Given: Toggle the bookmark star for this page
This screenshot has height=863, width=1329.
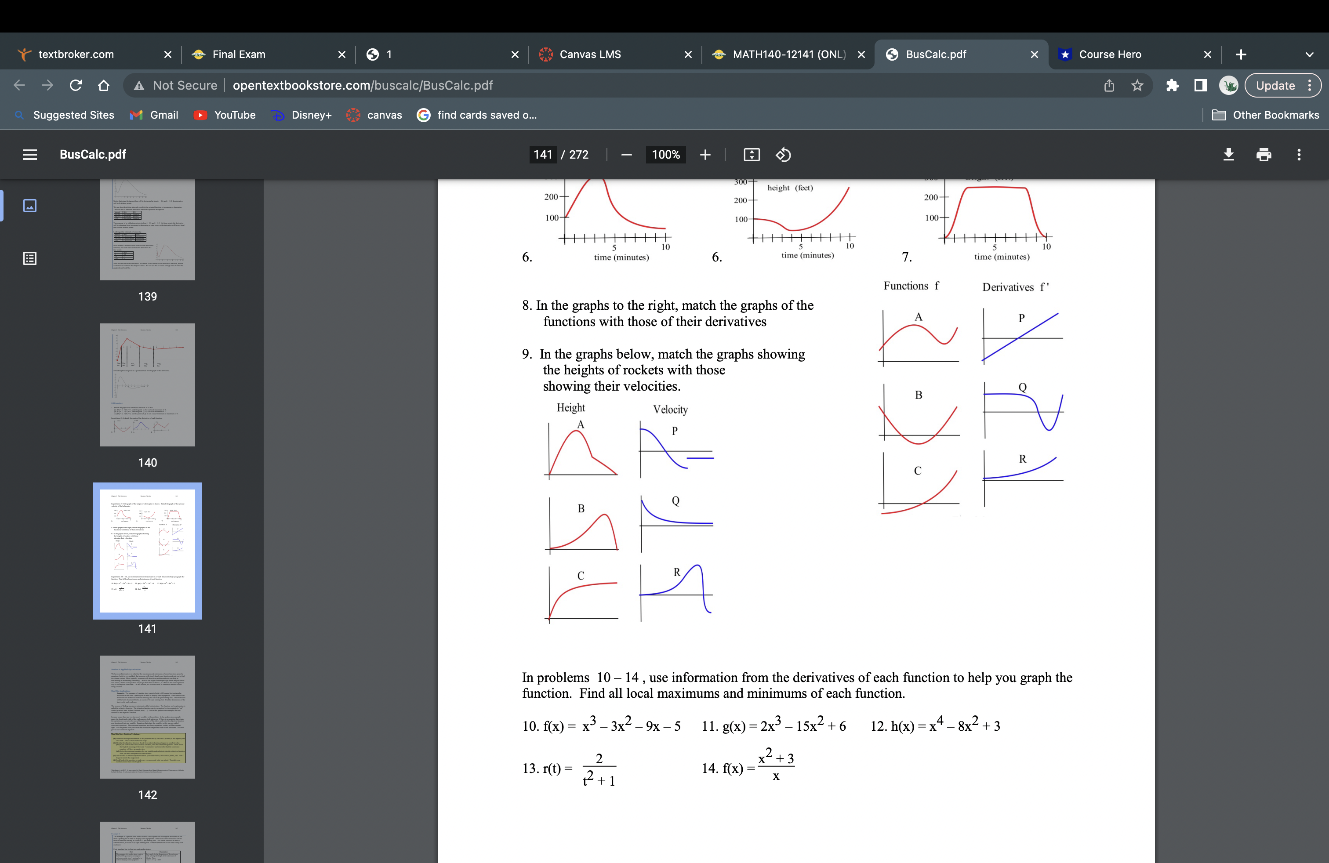Looking at the screenshot, I should pos(1137,85).
